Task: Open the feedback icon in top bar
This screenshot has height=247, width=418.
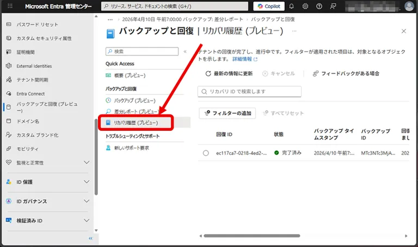Action: point(333,6)
